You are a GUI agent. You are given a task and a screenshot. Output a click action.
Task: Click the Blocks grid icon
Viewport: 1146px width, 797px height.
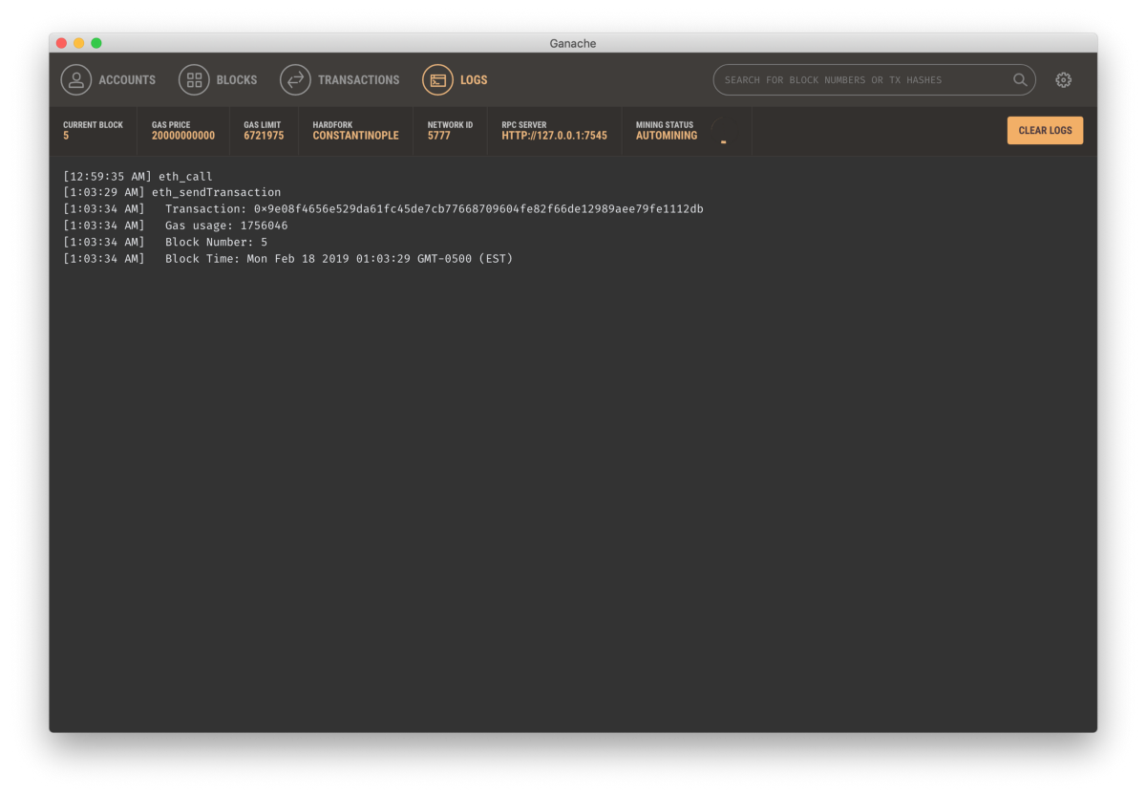coord(194,80)
